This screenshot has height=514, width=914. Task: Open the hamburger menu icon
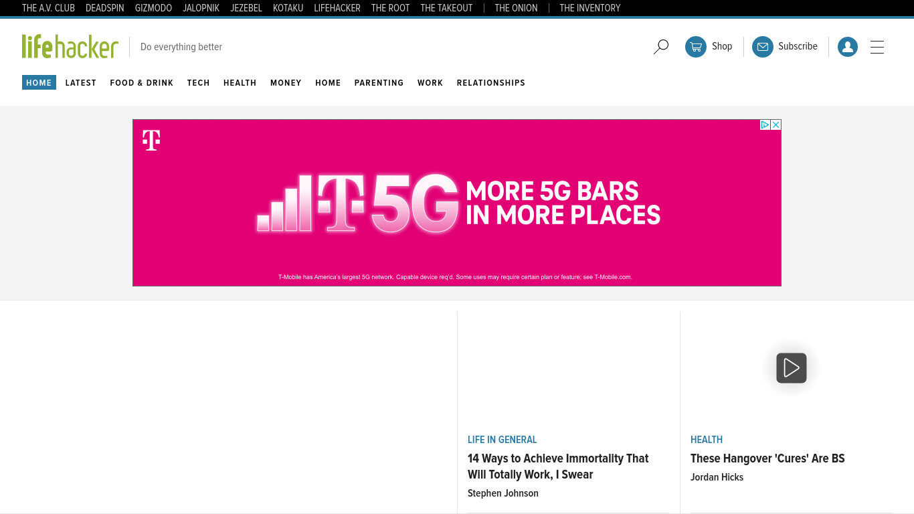point(877,47)
